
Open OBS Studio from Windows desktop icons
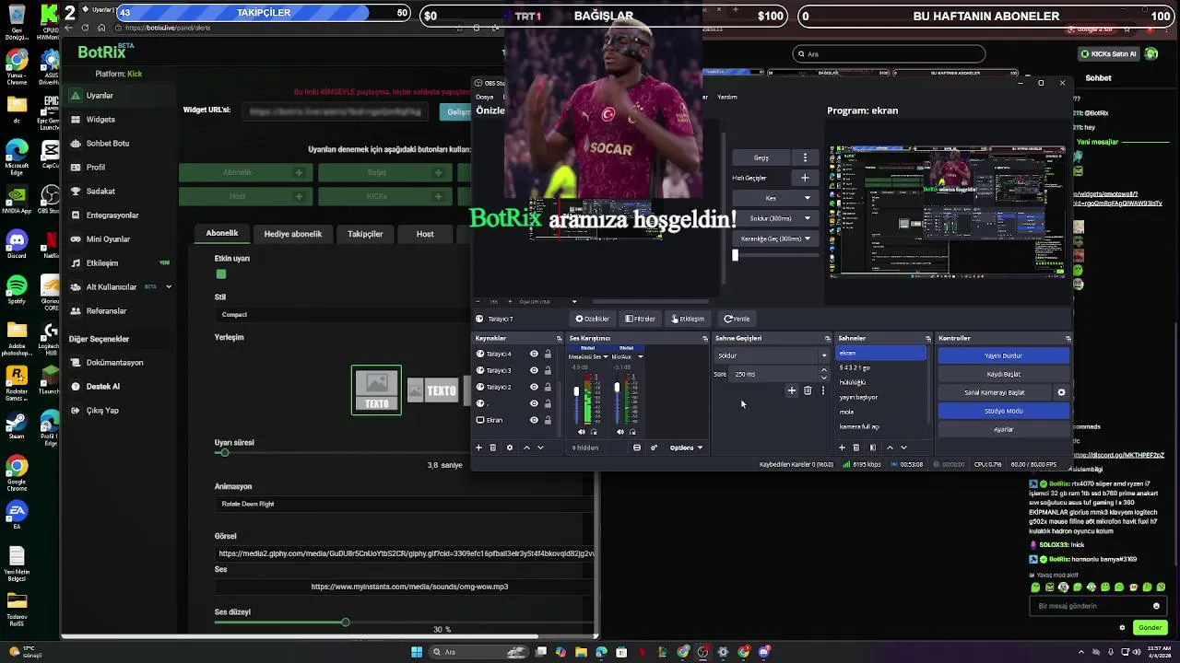(50, 198)
